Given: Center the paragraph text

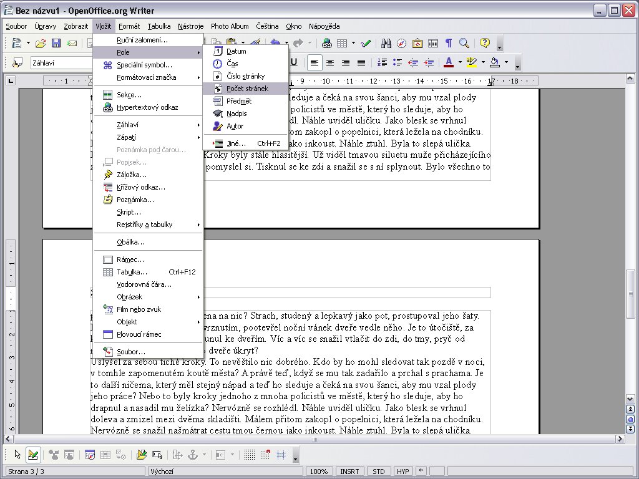Looking at the screenshot, I should click(x=329, y=62).
